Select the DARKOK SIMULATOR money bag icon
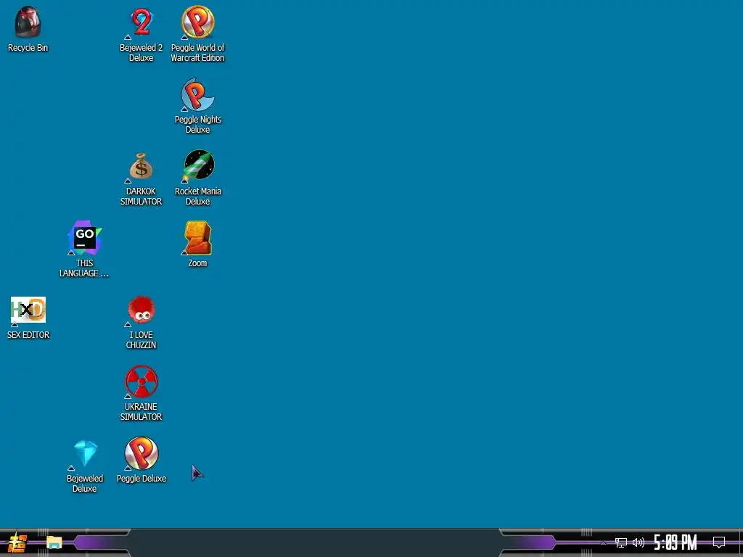The image size is (743, 557). (141, 167)
